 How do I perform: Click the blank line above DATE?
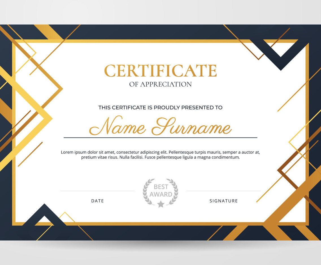(97, 191)
